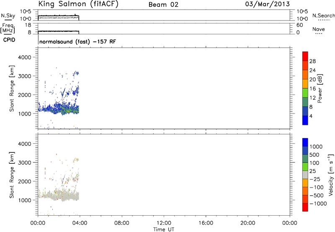
Task: Click the "Slant Range [km]" label of power panel
Action: (12, 88)
